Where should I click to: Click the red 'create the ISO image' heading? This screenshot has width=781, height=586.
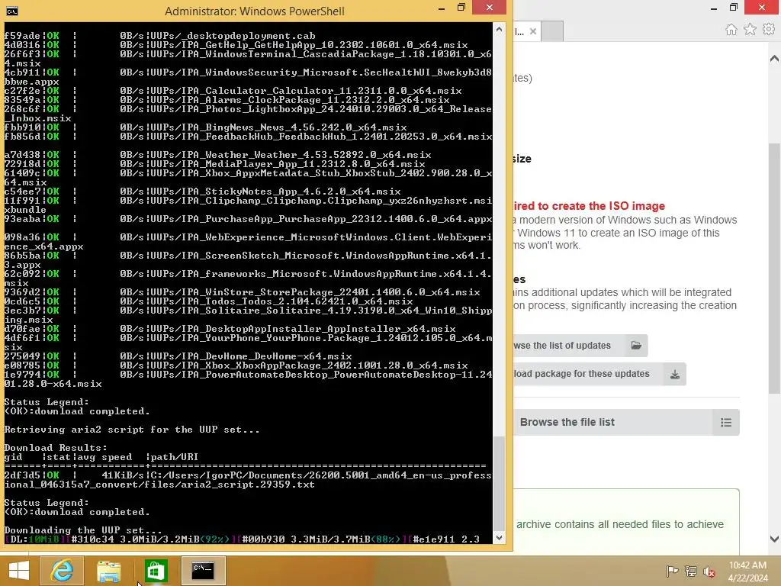pos(590,206)
